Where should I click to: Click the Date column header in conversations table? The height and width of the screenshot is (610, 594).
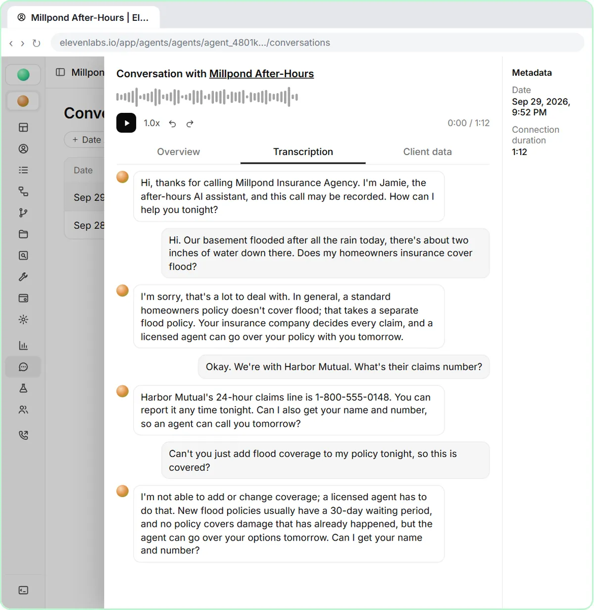pos(83,170)
